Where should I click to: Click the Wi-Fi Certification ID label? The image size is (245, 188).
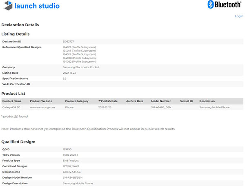click(16, 84)
